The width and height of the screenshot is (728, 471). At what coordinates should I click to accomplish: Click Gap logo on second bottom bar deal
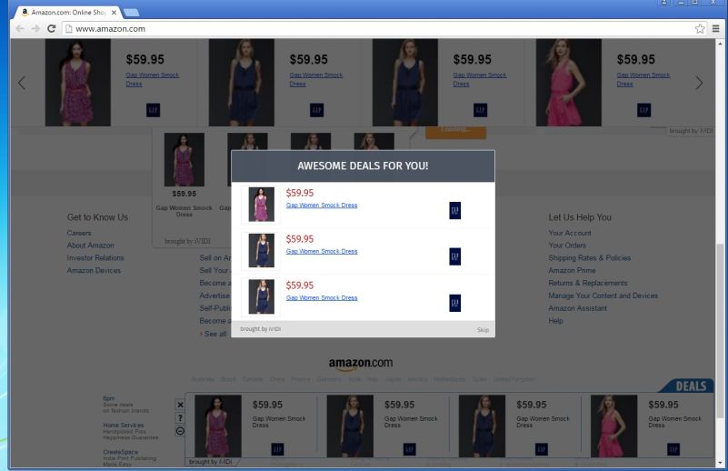pos(410,449)
